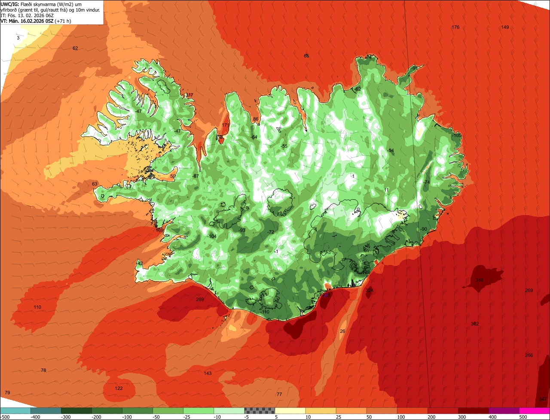The height and width of the screenshot is (420, 550).
Task: Select the magenta legend swatch after 500
Action: click(535, 411)
